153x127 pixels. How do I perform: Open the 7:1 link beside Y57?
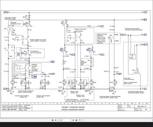coord(35,76)
